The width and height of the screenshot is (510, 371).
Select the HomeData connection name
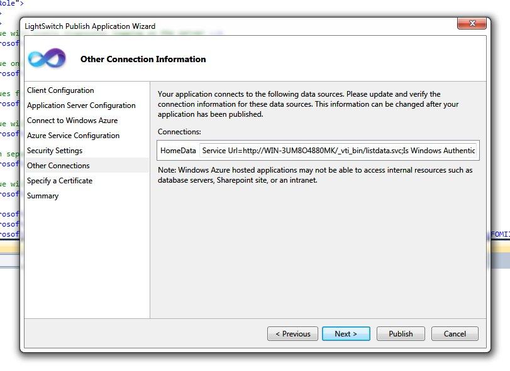[x=178, y=151]
